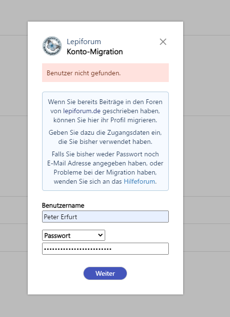
Task: Open the Lepiforum title link
Action: (84, 42)
